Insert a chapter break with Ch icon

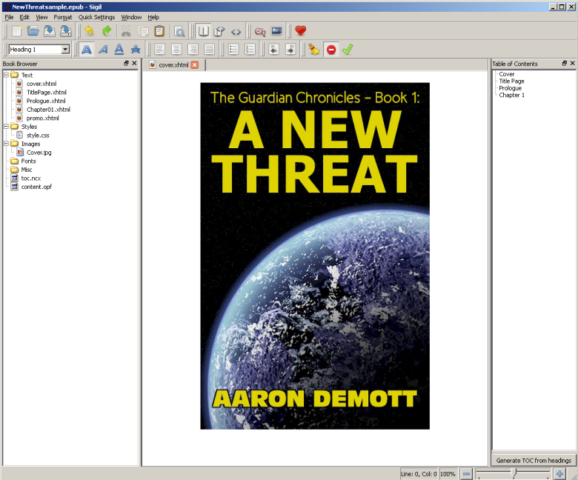click(x=259, y=31)
